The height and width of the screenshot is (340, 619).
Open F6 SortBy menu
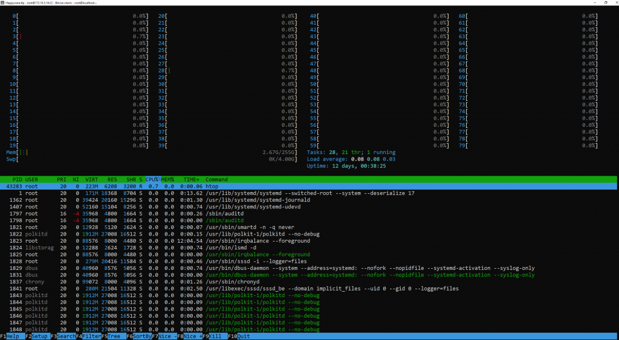point(139,336)
